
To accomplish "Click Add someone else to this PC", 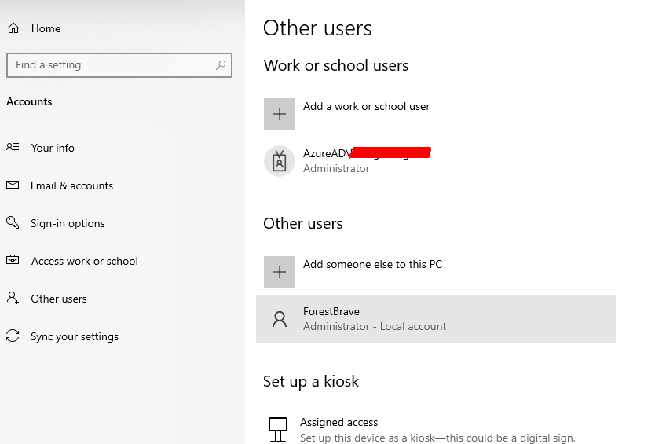I will (372, 264).
